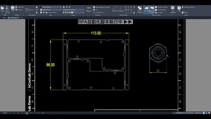
Task: Open a new file tab with plus
Action: click(x=22, y=18)
